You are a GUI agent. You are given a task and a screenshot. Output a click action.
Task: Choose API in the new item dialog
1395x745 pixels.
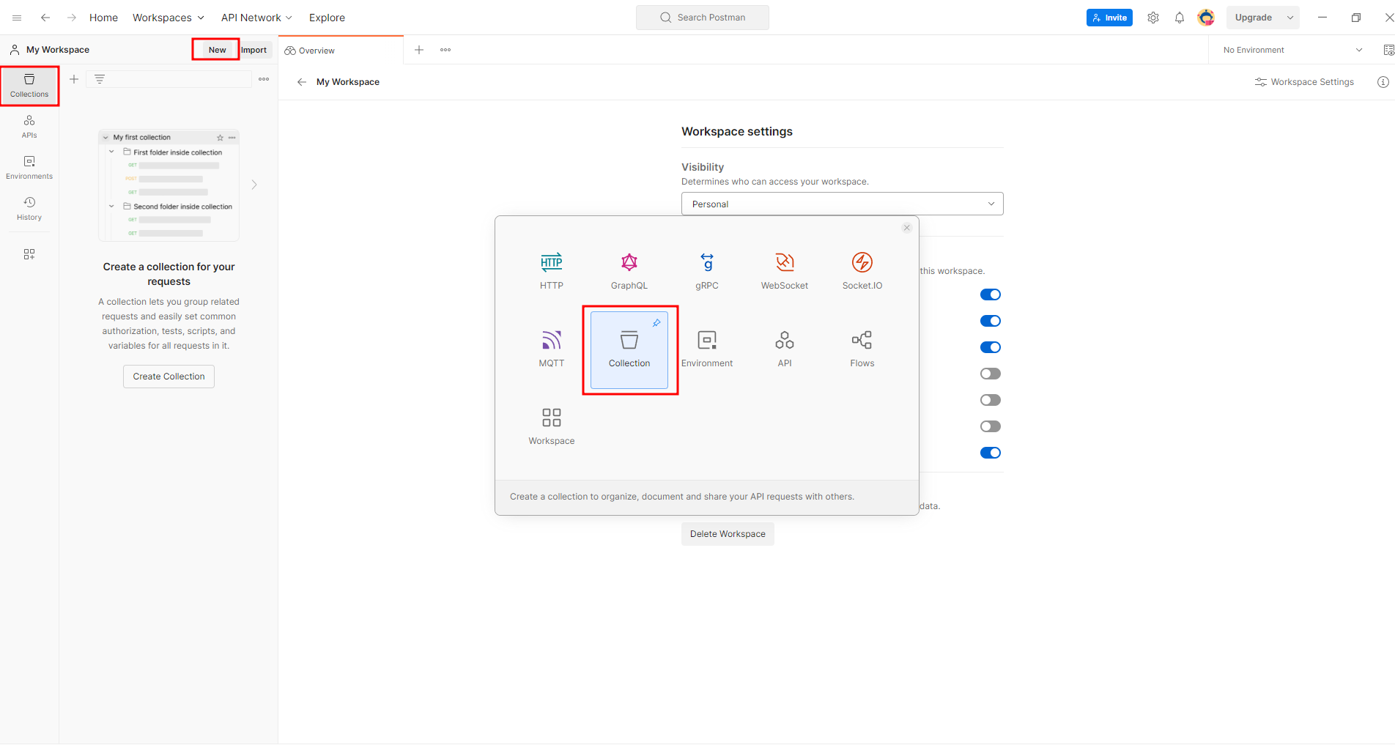pyautogui.click(x=785, y=349)
